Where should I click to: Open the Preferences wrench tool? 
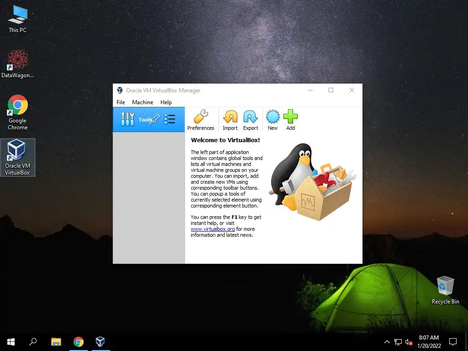[201, 120]
